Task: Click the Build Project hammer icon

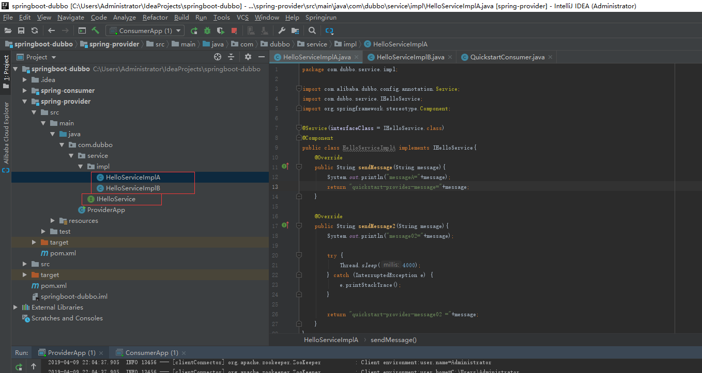Action: (x=96, y=31)
